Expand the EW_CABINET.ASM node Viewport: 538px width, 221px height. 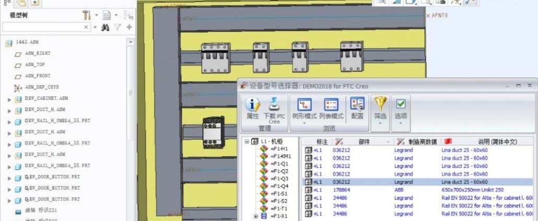point(9,100)
